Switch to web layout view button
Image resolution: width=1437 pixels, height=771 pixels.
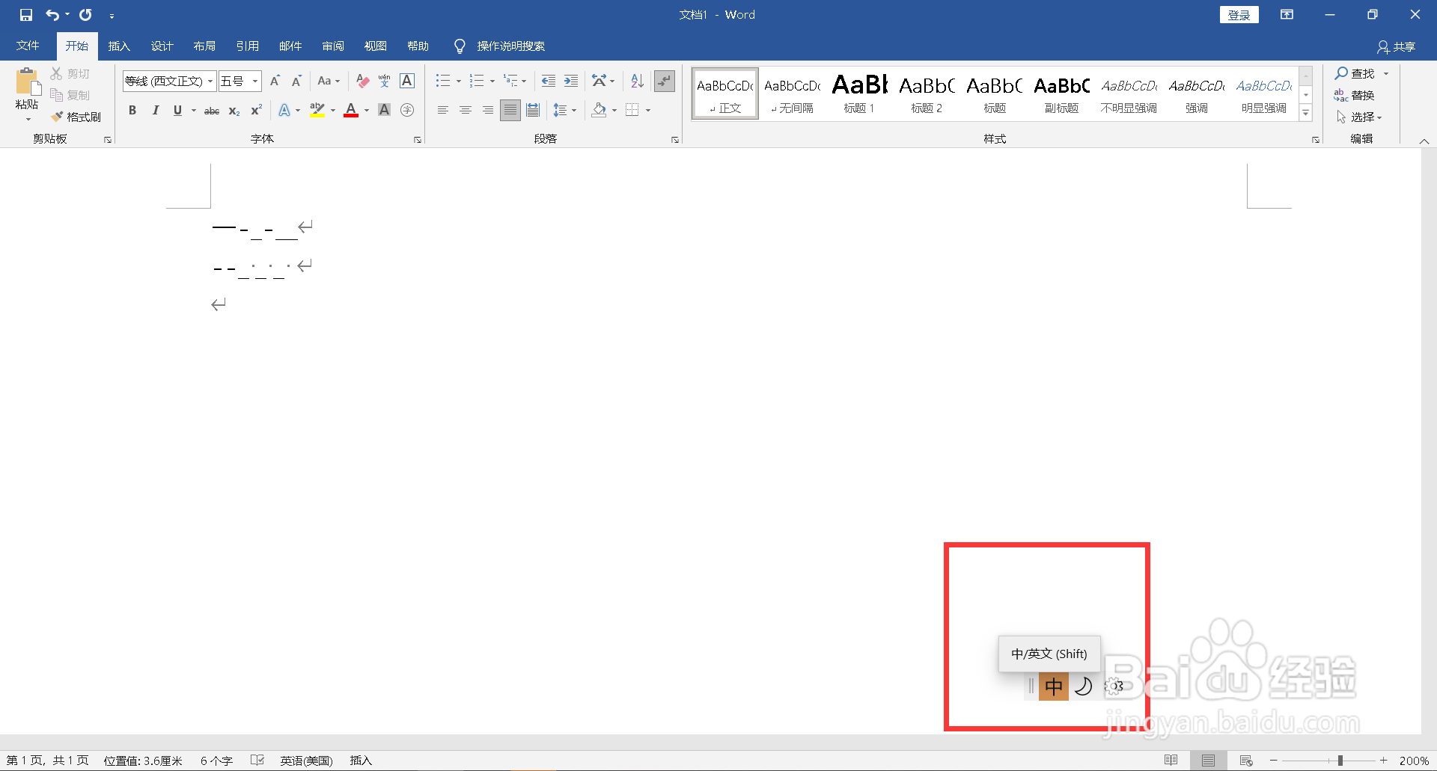[1246, 761]
